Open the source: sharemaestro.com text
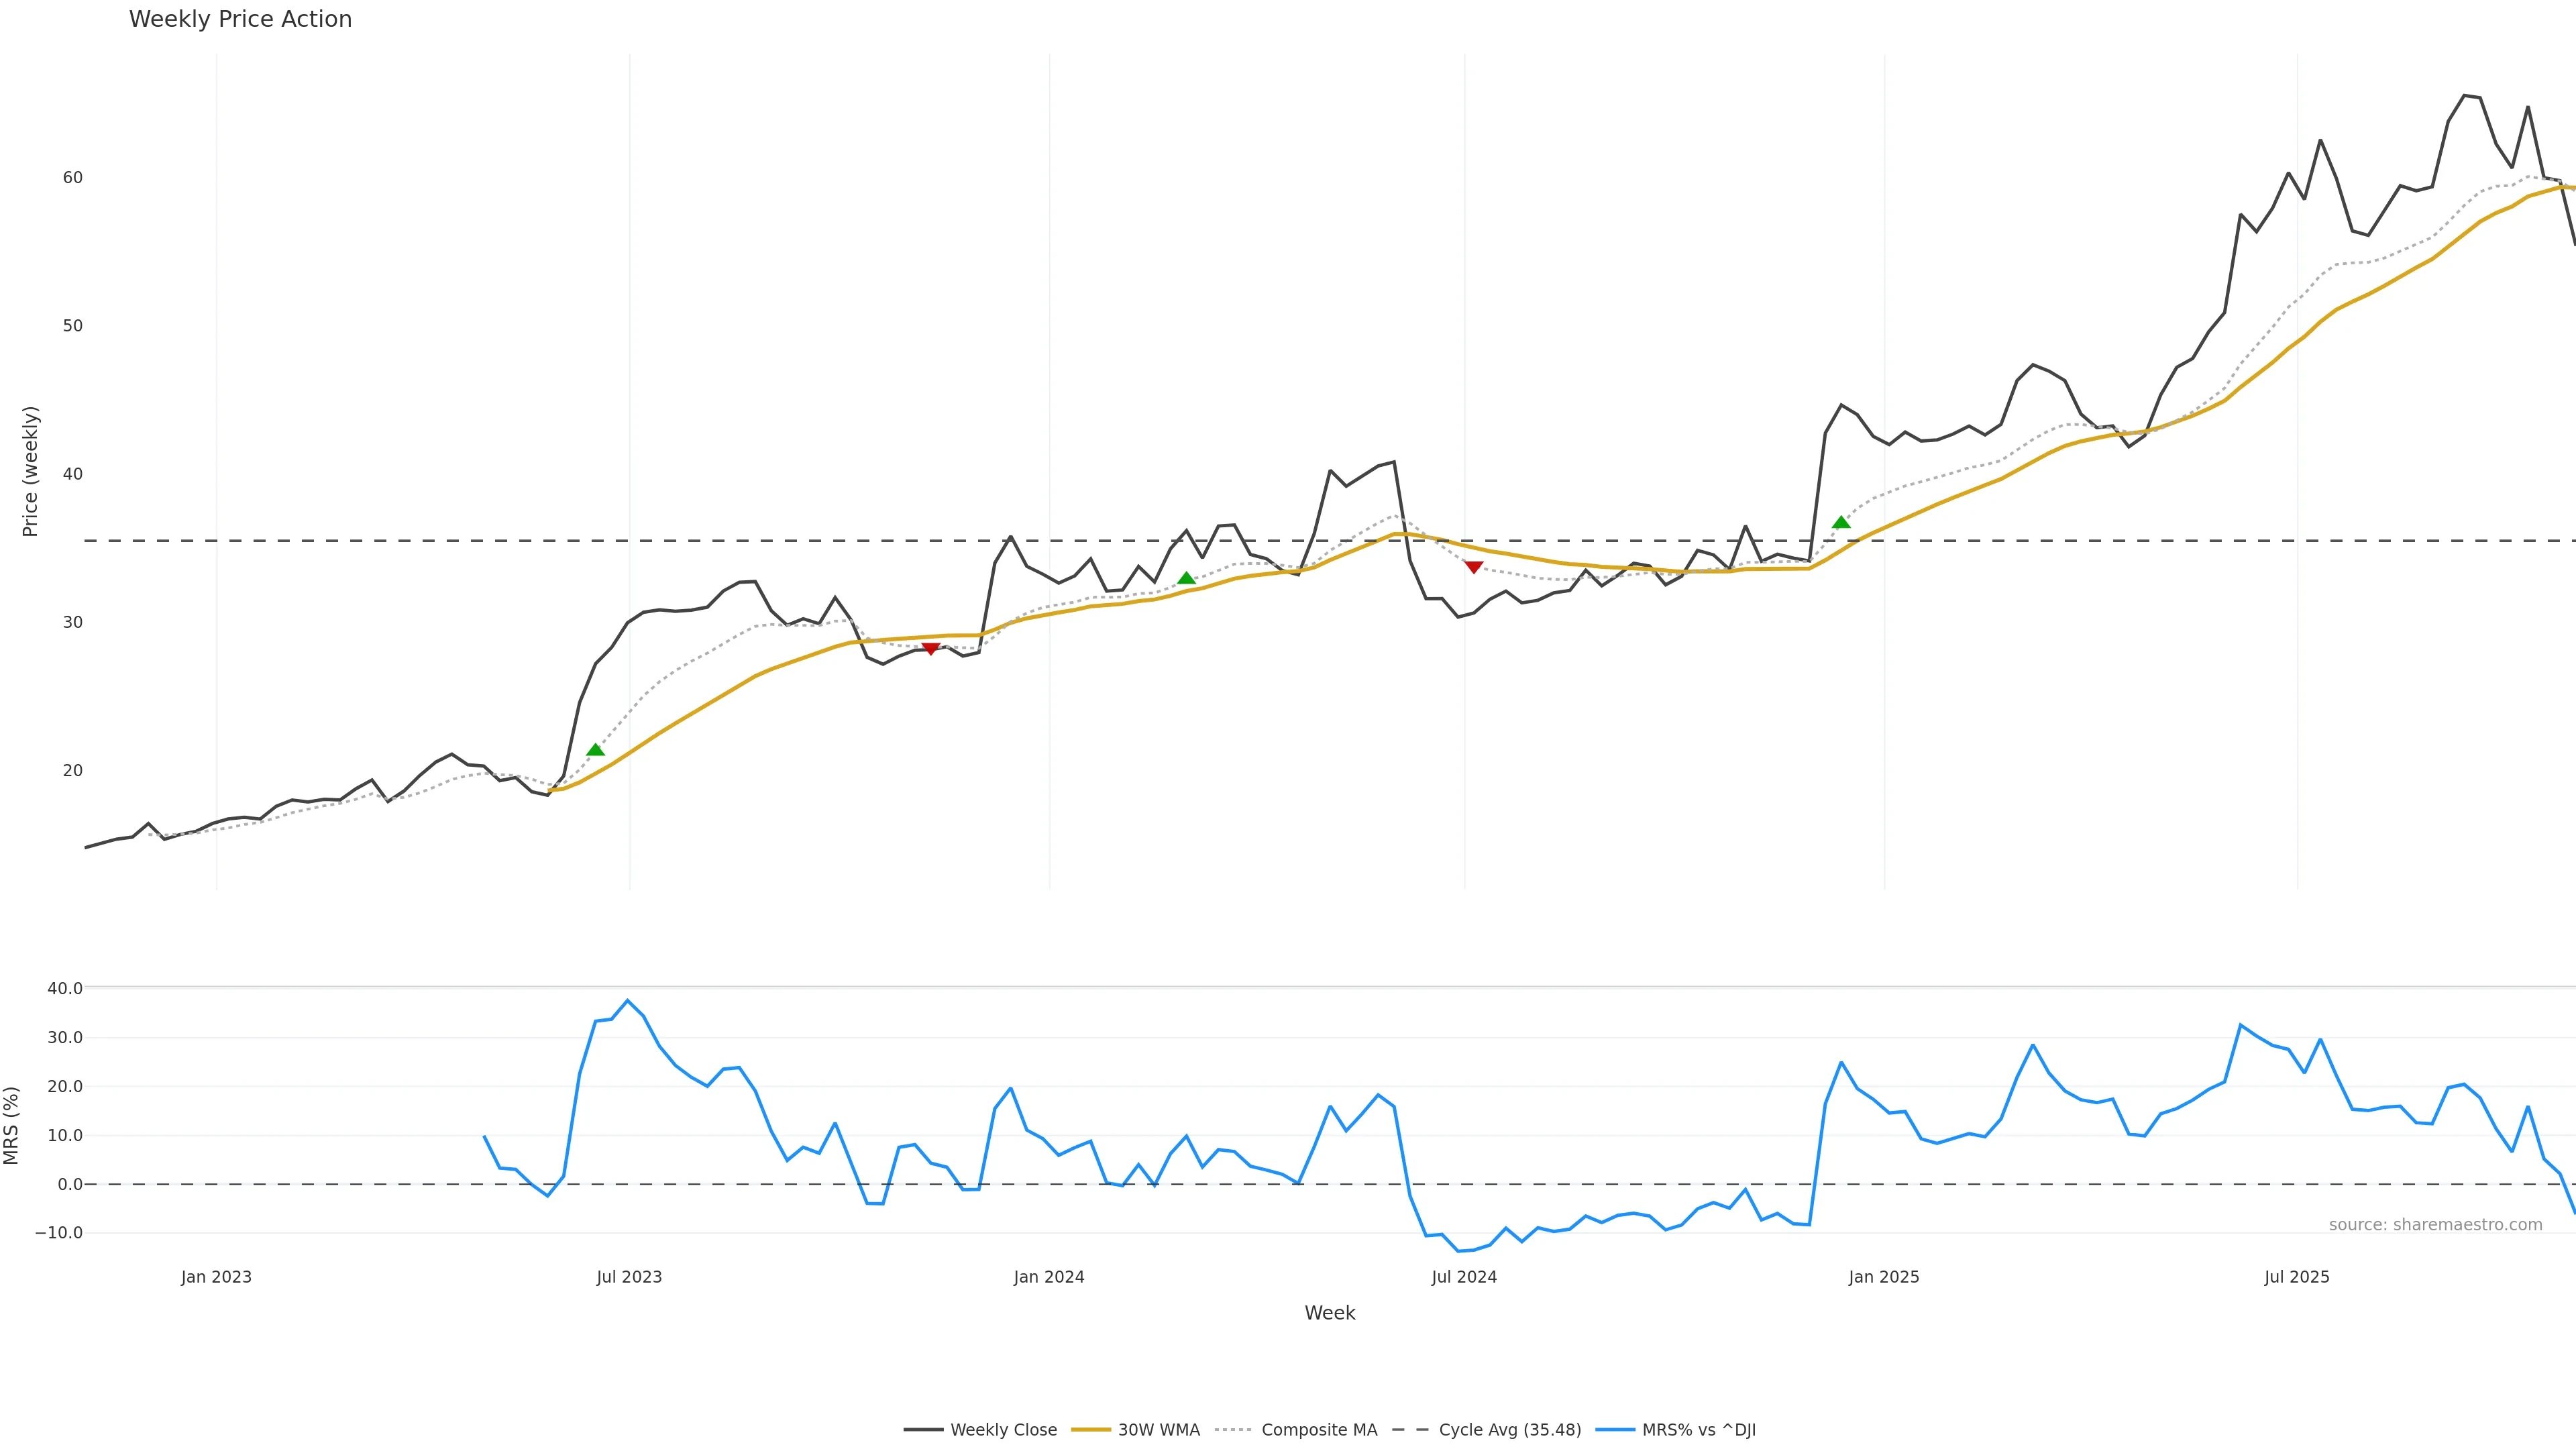This screenshot has width=2576, height=1449. coord(2435,1225)
